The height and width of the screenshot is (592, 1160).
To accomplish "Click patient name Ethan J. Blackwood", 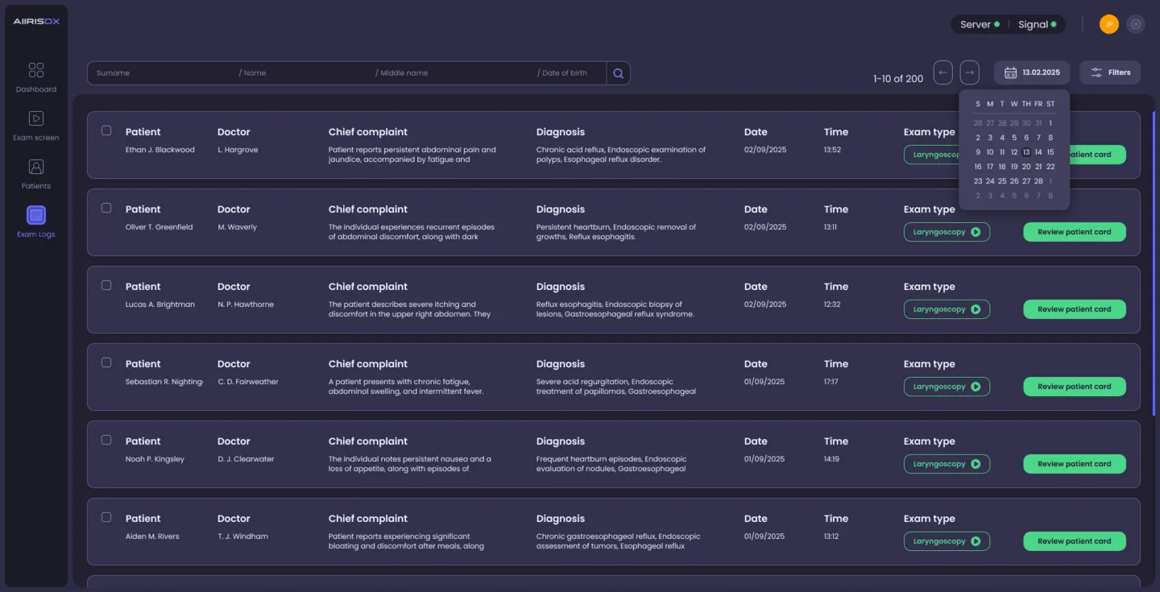I will (x=160, y=150).
